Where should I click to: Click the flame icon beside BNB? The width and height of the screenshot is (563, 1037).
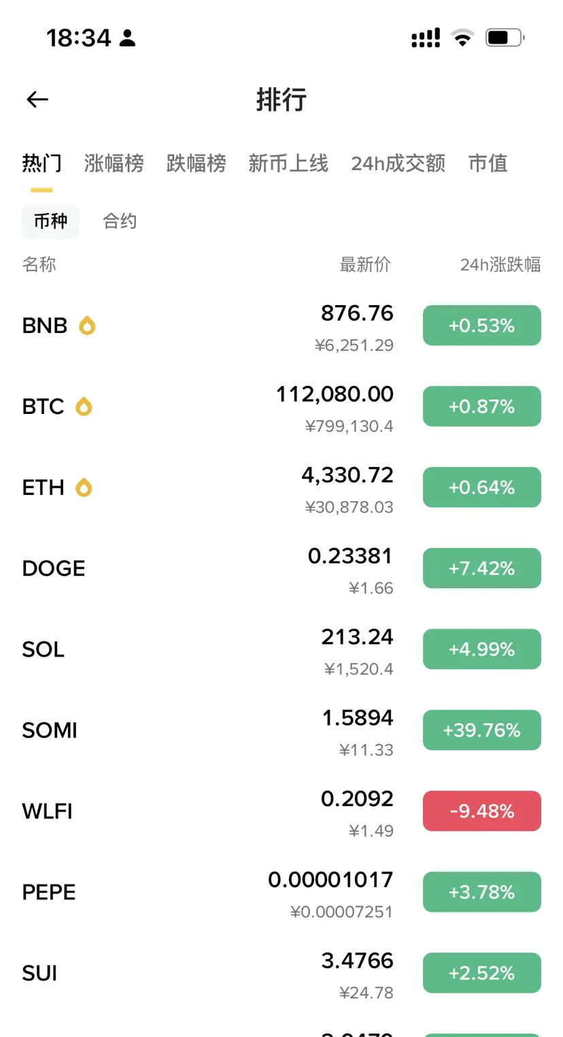[87, 325]
